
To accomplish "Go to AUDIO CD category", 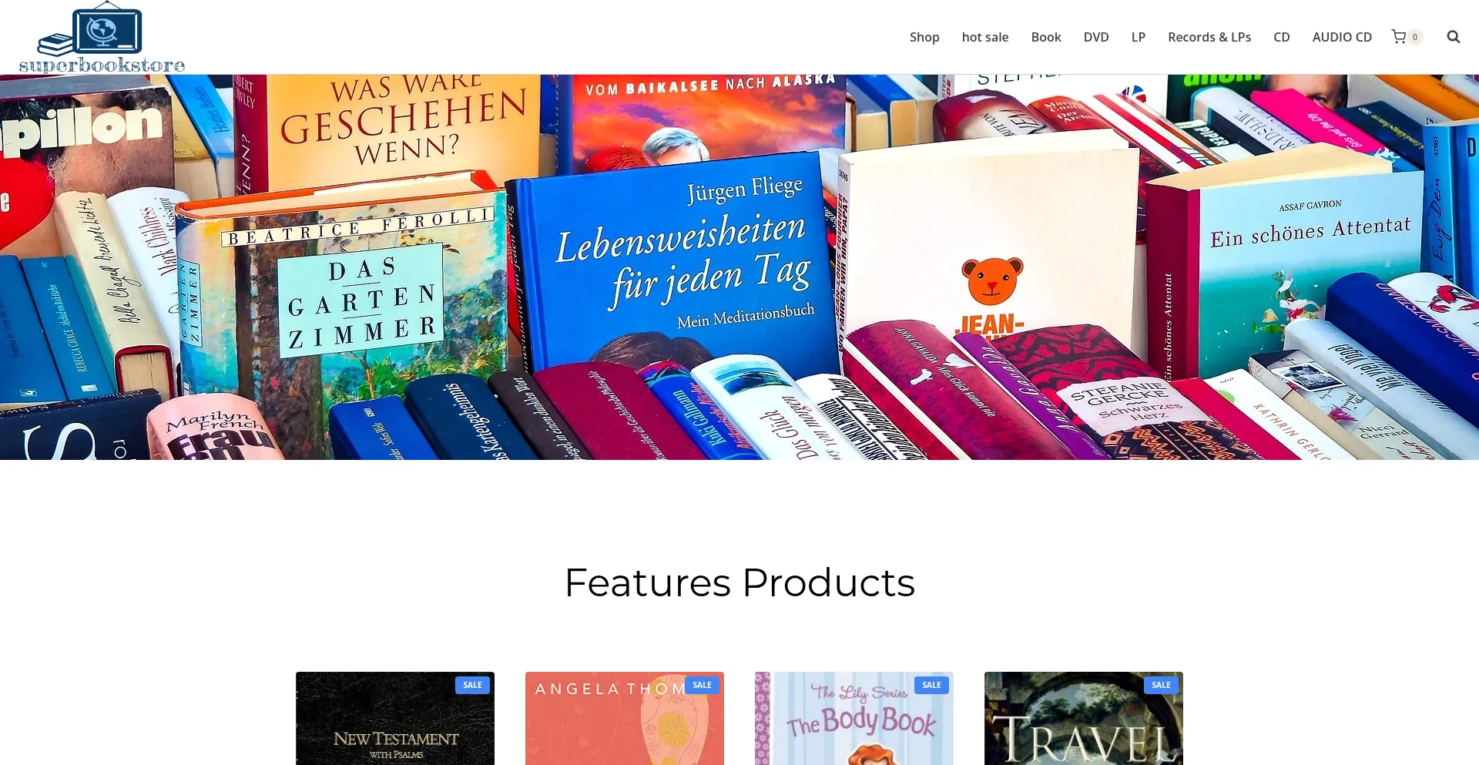I will tap(1342, 37).
